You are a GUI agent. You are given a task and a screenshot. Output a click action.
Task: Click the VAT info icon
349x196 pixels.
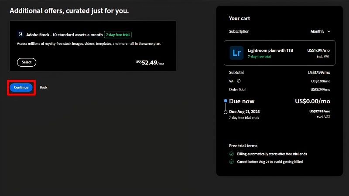(239, 81)
